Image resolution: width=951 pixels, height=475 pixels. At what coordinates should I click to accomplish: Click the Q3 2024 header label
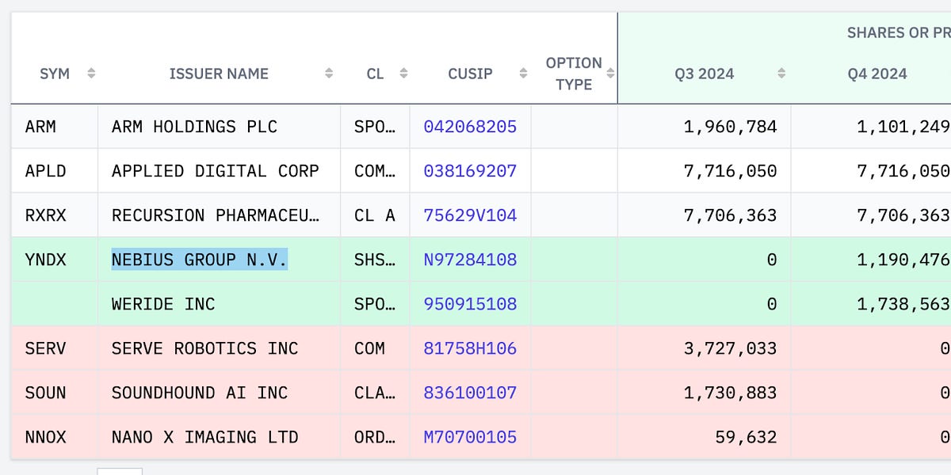[705, 74]
